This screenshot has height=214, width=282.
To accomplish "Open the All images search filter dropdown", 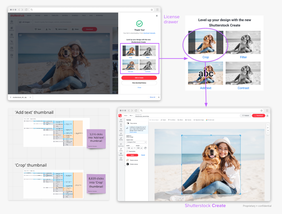I will [25, 22].
